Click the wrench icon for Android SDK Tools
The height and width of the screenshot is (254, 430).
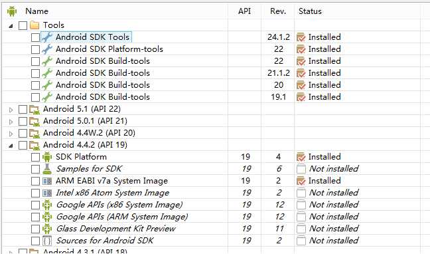[x=47, y=37]
